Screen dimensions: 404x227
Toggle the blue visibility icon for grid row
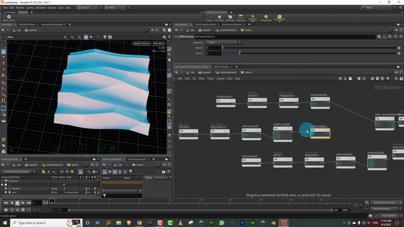pos(90,192)
